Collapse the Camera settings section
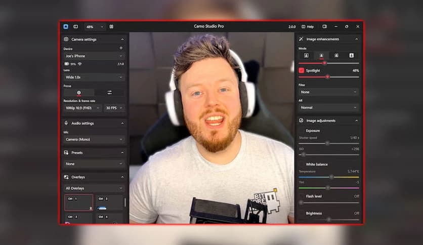 pyautogui.click(x=122, y=39)
